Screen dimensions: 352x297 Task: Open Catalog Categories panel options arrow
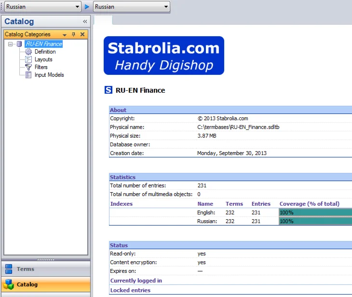pyautogui.click(x=65, y=35)
